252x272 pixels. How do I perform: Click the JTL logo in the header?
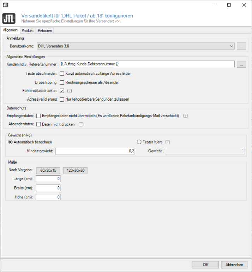tap(9, 18)
